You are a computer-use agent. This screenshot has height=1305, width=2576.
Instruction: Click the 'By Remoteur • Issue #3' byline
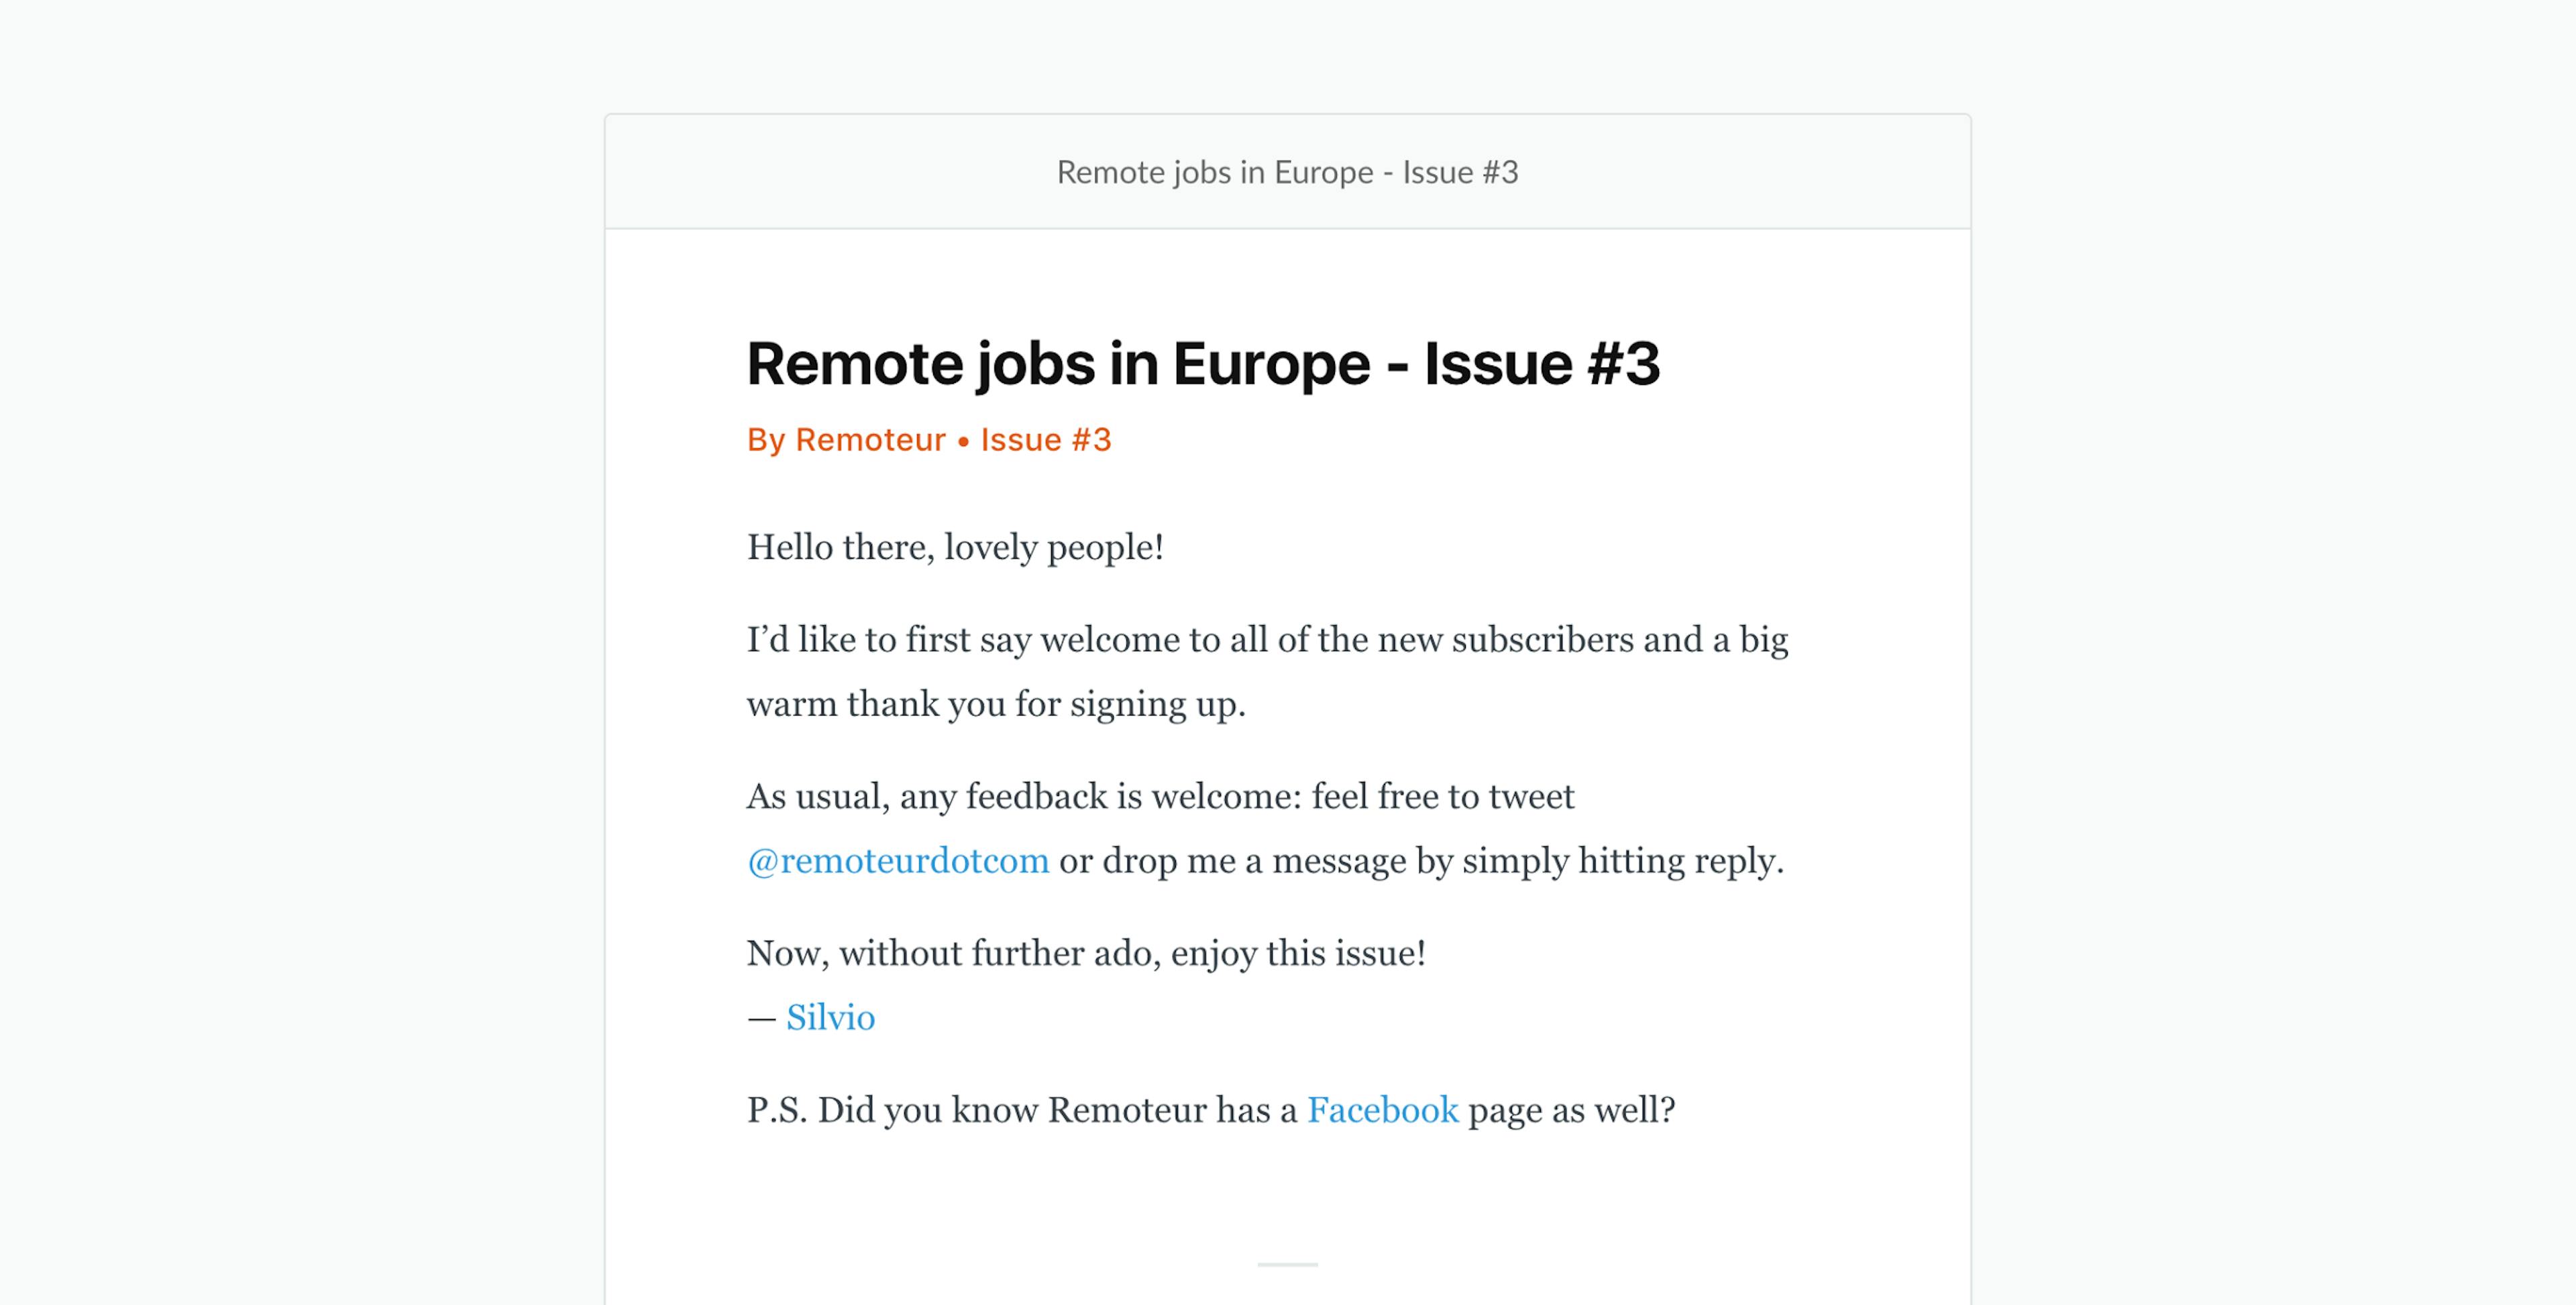pyautogui.click(x=929, y=440)
